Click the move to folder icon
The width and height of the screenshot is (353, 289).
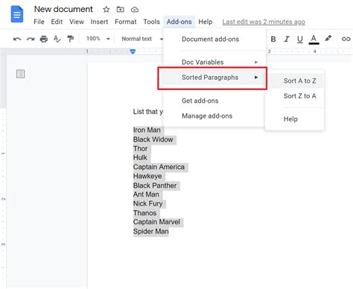(120, 10)
